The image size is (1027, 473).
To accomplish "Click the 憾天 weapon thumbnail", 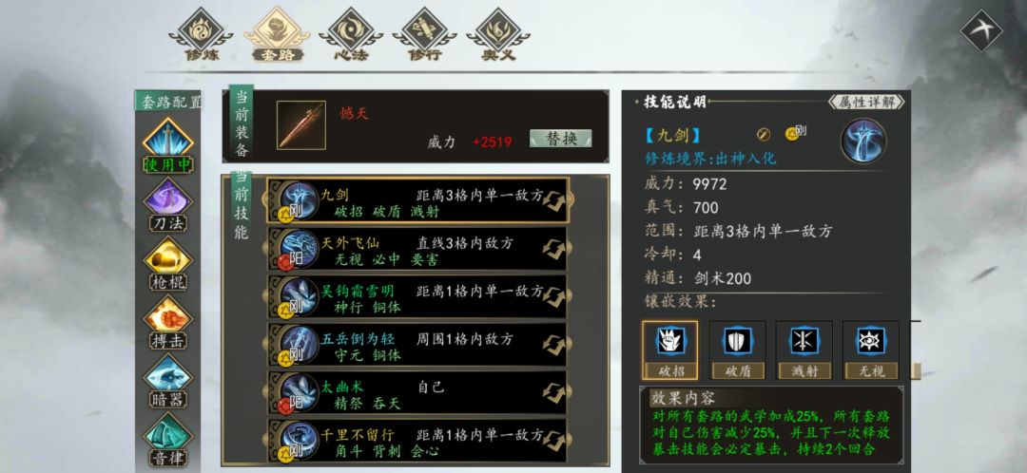I will [x=301, y=125].
